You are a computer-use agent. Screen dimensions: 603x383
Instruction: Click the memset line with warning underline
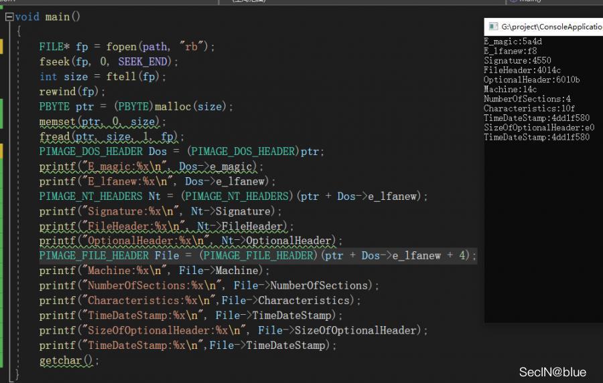tap(102, 122)
